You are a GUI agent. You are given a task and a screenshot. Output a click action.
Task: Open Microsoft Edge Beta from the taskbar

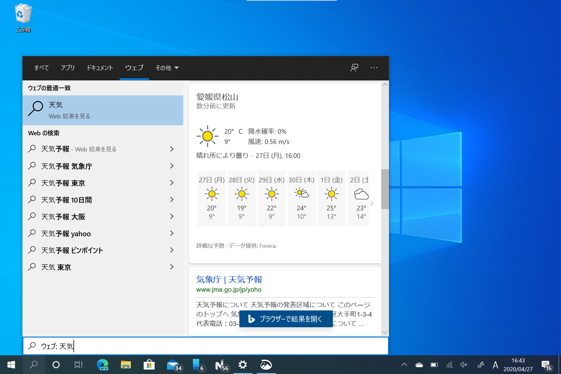tap(103, 365)
